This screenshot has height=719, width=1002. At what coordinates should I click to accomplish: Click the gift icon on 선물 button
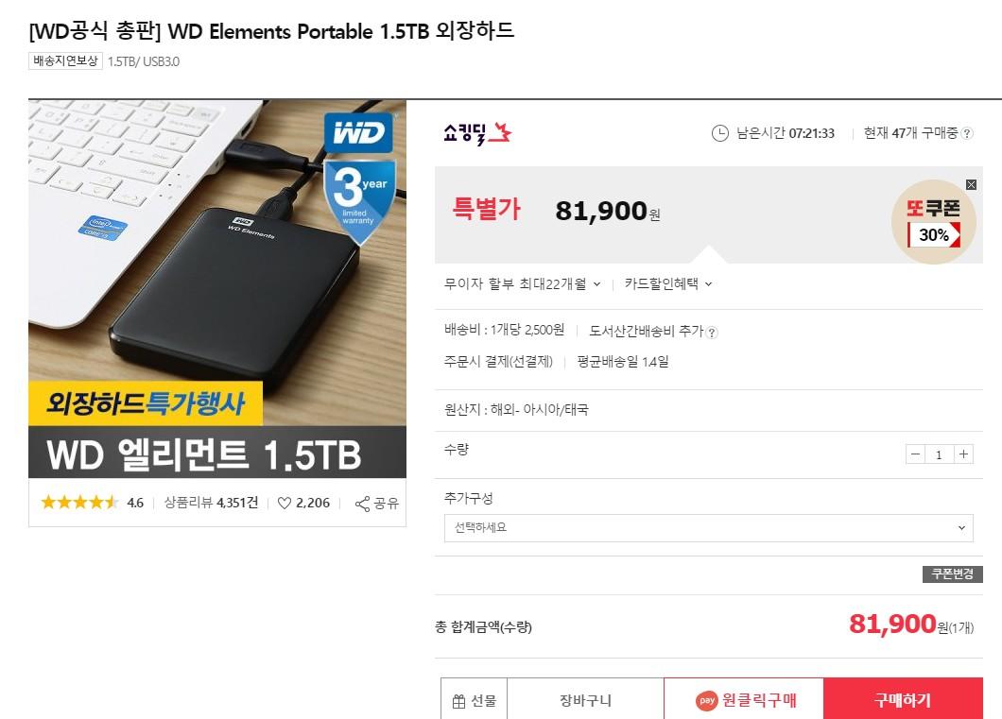pyautogui.click(x=458, y=701)
